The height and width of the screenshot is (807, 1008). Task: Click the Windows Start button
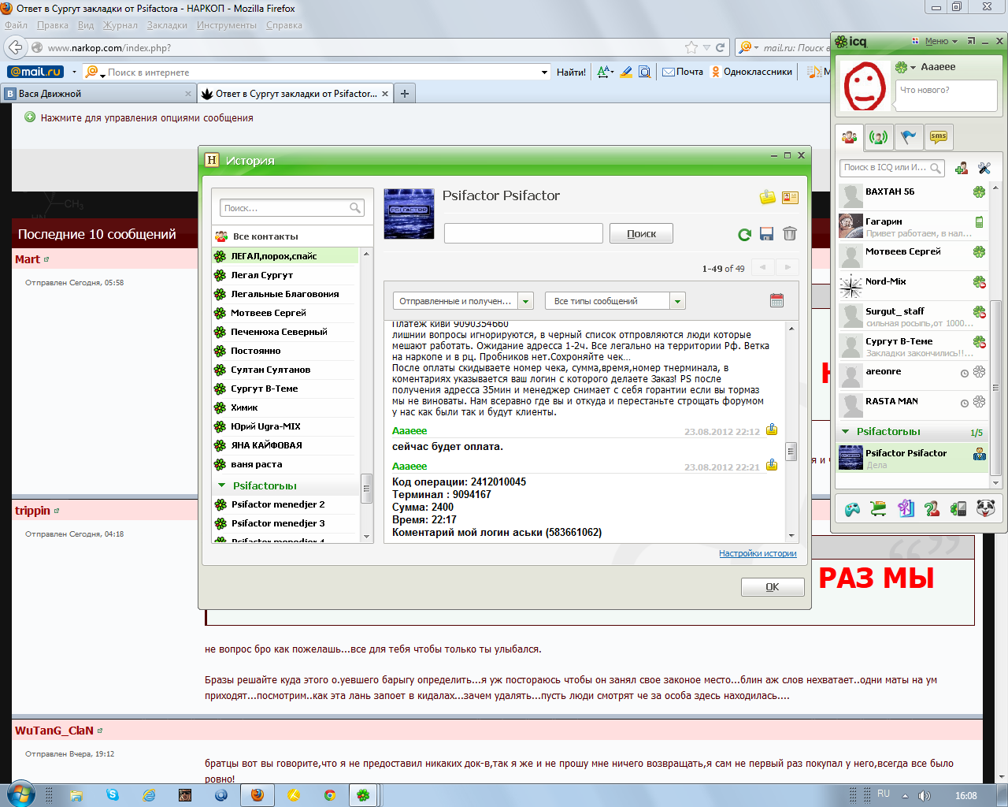coord(20,794)
